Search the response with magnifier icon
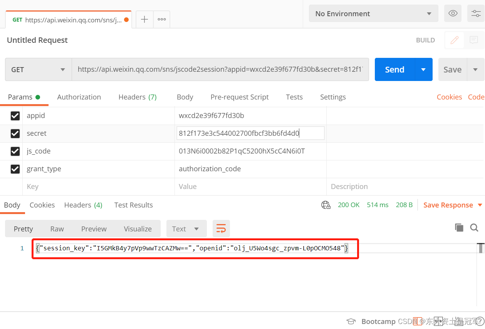 pos(474,228)
